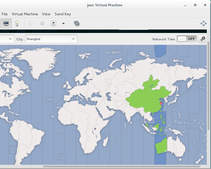The width and height of the screenshot is (211, 169).
Task: Click the red Shanghai location pin
Action: pyautogui.click(x=161, y=103)
